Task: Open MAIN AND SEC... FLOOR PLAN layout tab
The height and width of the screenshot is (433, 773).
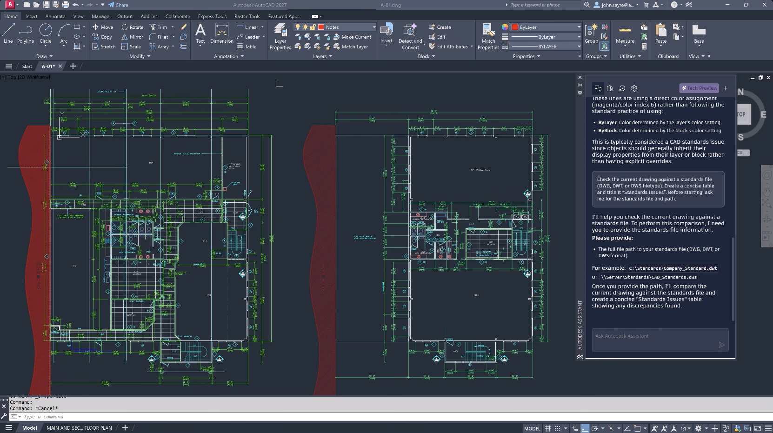Action: point(79,428)
